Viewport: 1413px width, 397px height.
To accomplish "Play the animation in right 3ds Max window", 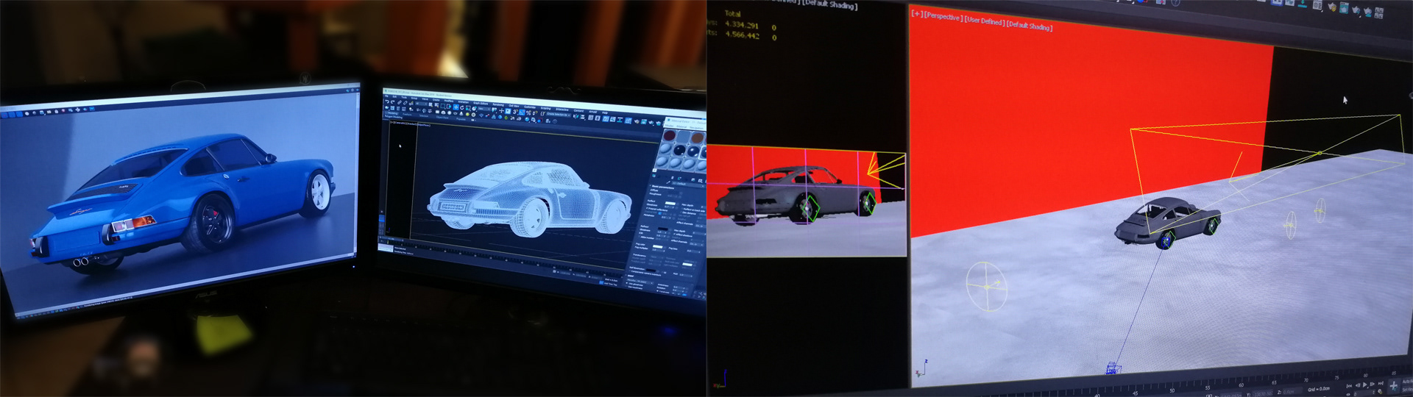I will (x=1365, y=385).
